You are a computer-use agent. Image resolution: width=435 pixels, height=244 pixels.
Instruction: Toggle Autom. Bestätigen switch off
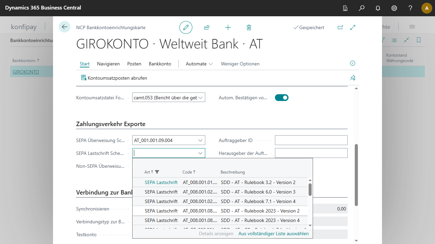pos(282,98)
